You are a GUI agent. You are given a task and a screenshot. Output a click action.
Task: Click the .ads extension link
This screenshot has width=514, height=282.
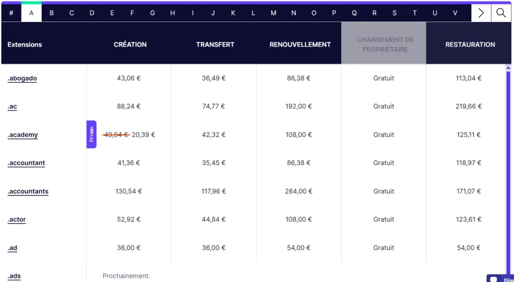[x=14, y=276]
